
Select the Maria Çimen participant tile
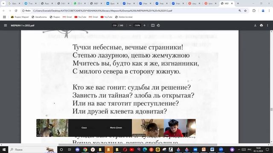pyautogui.click(x=116, y=127)
